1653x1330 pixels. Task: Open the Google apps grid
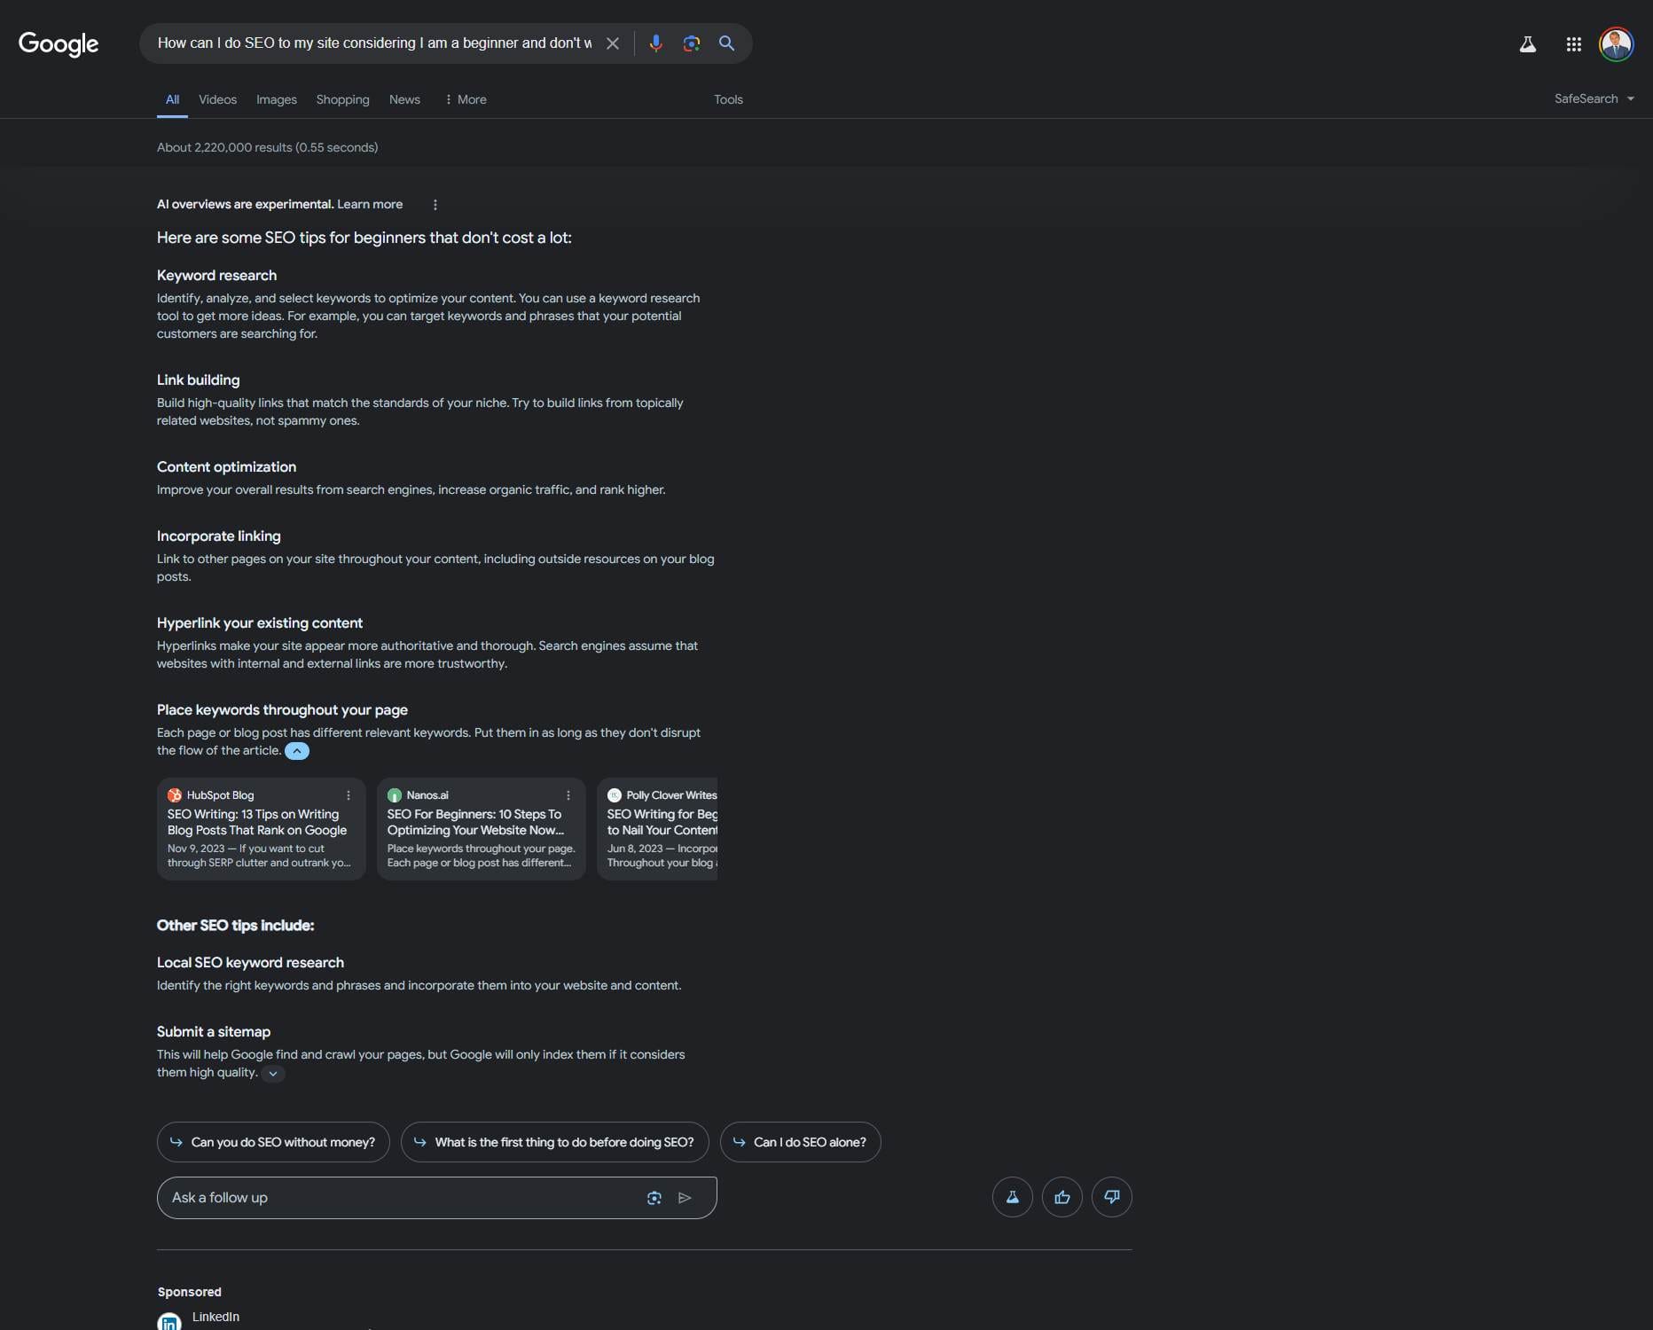(1573, 44)
